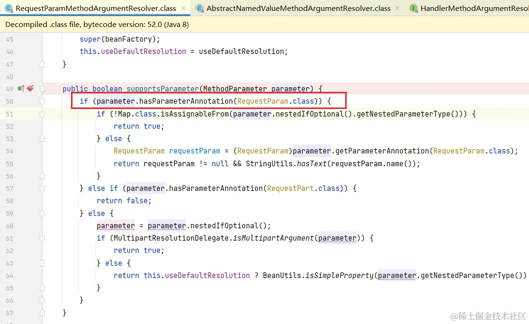The width and height of the screenshot is (529, 324).
Task: Click line number 45 in gutter
Action: (9, 39)
